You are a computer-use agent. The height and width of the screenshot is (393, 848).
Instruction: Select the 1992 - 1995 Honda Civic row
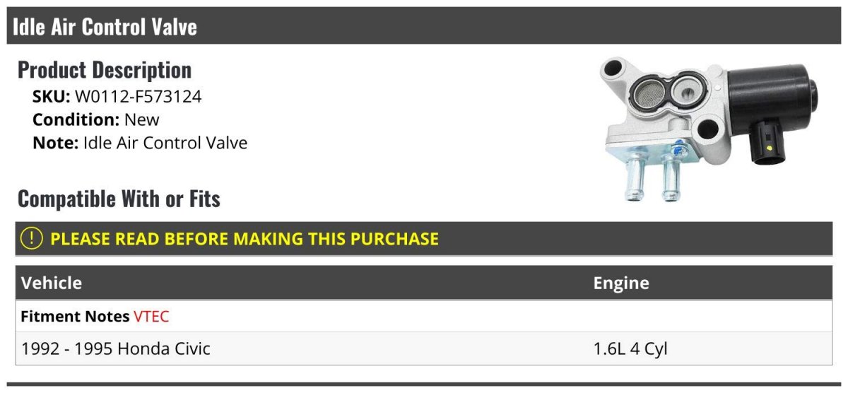point(424,348)
